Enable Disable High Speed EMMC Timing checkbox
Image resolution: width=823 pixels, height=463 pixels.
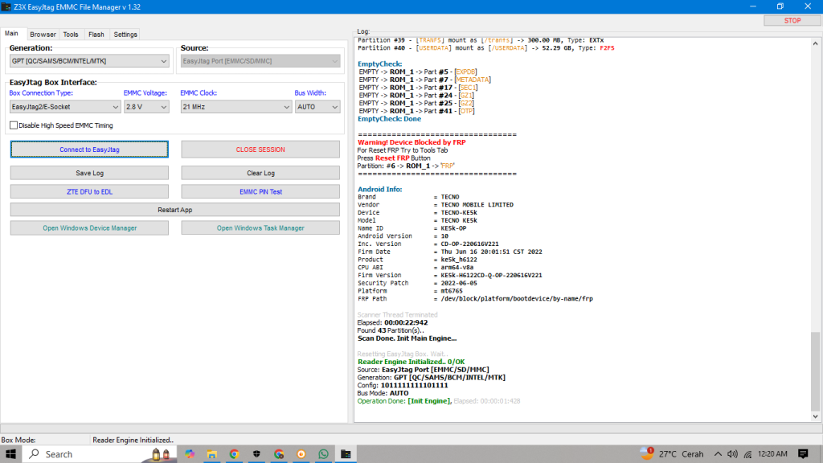click(14, 125)
